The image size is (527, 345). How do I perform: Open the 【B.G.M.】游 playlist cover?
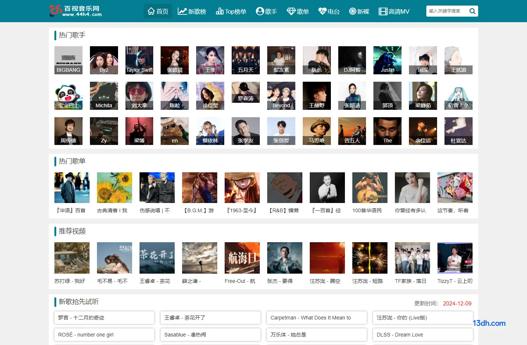tap(199, 187)
